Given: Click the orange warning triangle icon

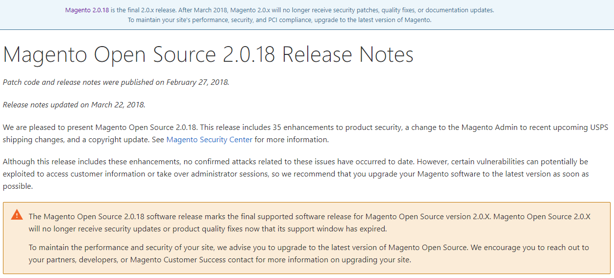Looking at the screenshot, I should coord(17,215).
